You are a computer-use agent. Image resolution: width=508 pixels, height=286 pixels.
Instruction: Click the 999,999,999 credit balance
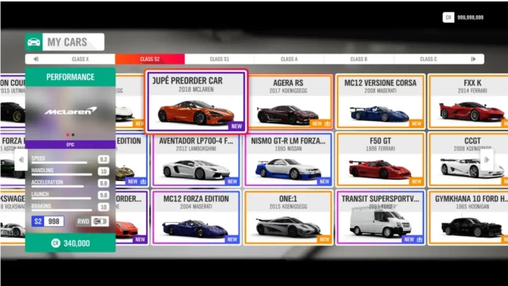click(471, 18)
